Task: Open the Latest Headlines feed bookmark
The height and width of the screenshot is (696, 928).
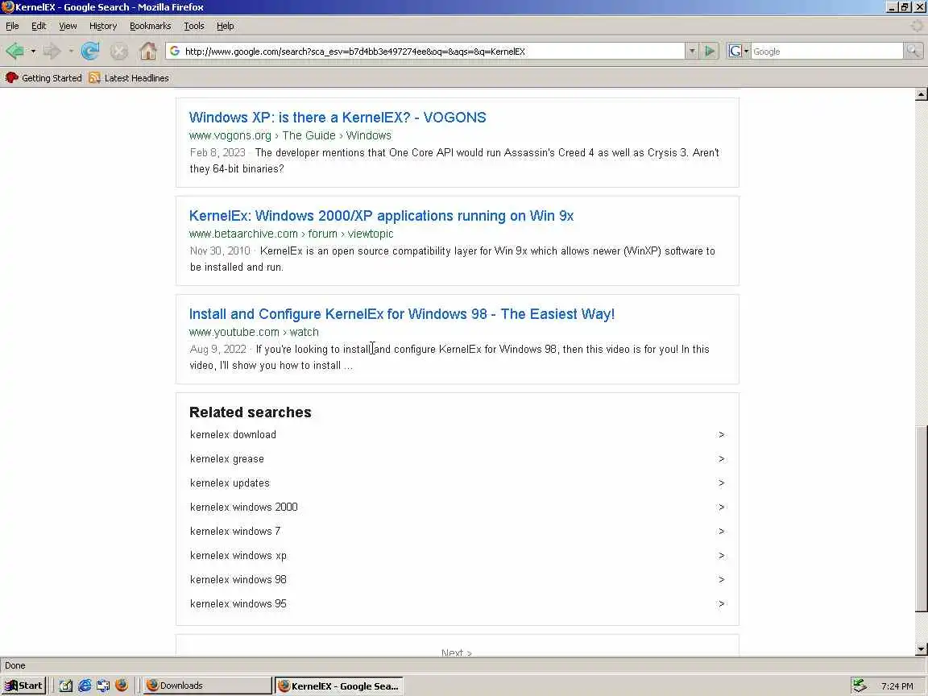Action: click(x=129, y=78)
